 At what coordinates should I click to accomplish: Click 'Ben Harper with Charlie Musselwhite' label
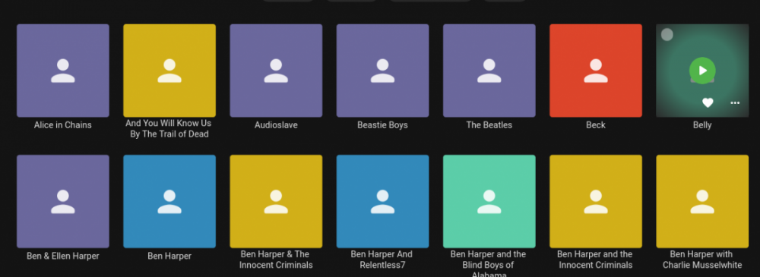702,260
